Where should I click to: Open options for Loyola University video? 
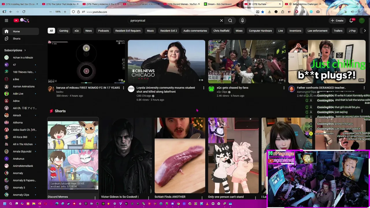click(203, 88)
